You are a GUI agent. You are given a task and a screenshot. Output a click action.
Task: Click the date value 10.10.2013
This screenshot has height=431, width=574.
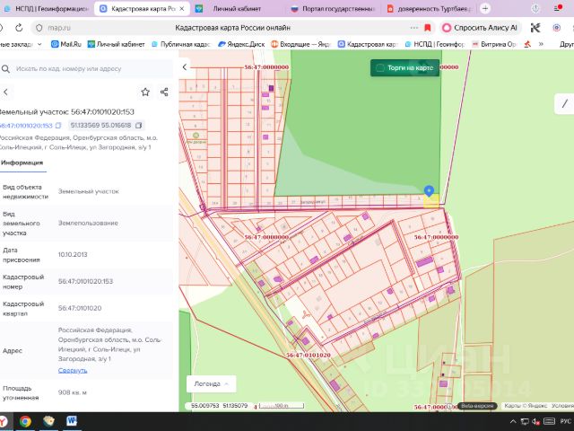point(73,254)
